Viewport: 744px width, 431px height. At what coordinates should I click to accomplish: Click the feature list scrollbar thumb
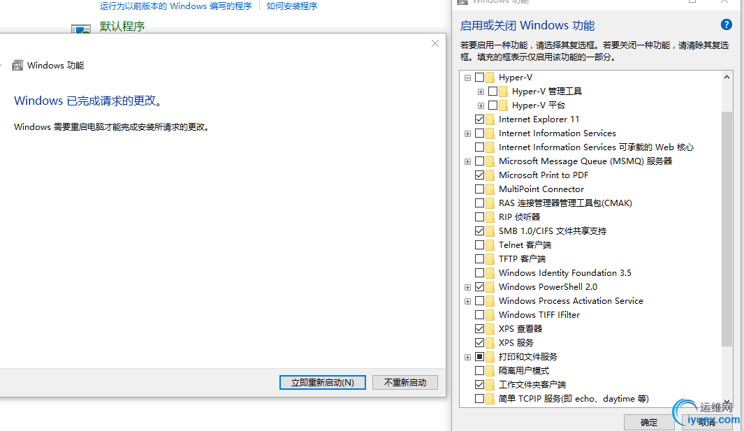(x=727, y=229)
